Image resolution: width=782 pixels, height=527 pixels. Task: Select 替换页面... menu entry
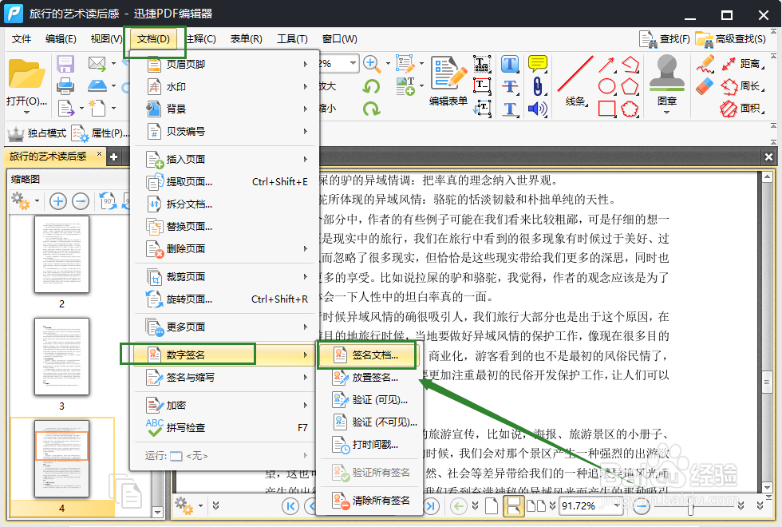pyautogui.click(x=225, y=227)
